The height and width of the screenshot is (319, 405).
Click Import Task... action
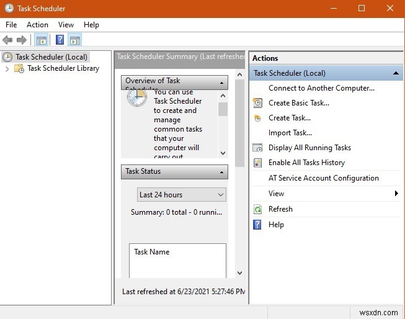coord(290,133)
